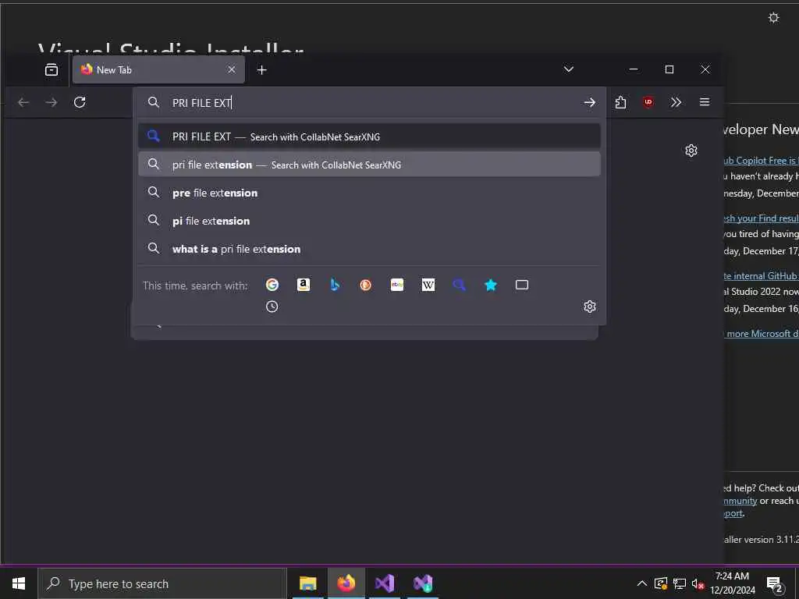Open the list all tabs chevron
The width and height of the screenshot is (799, 599).
[x=569, y=69]
